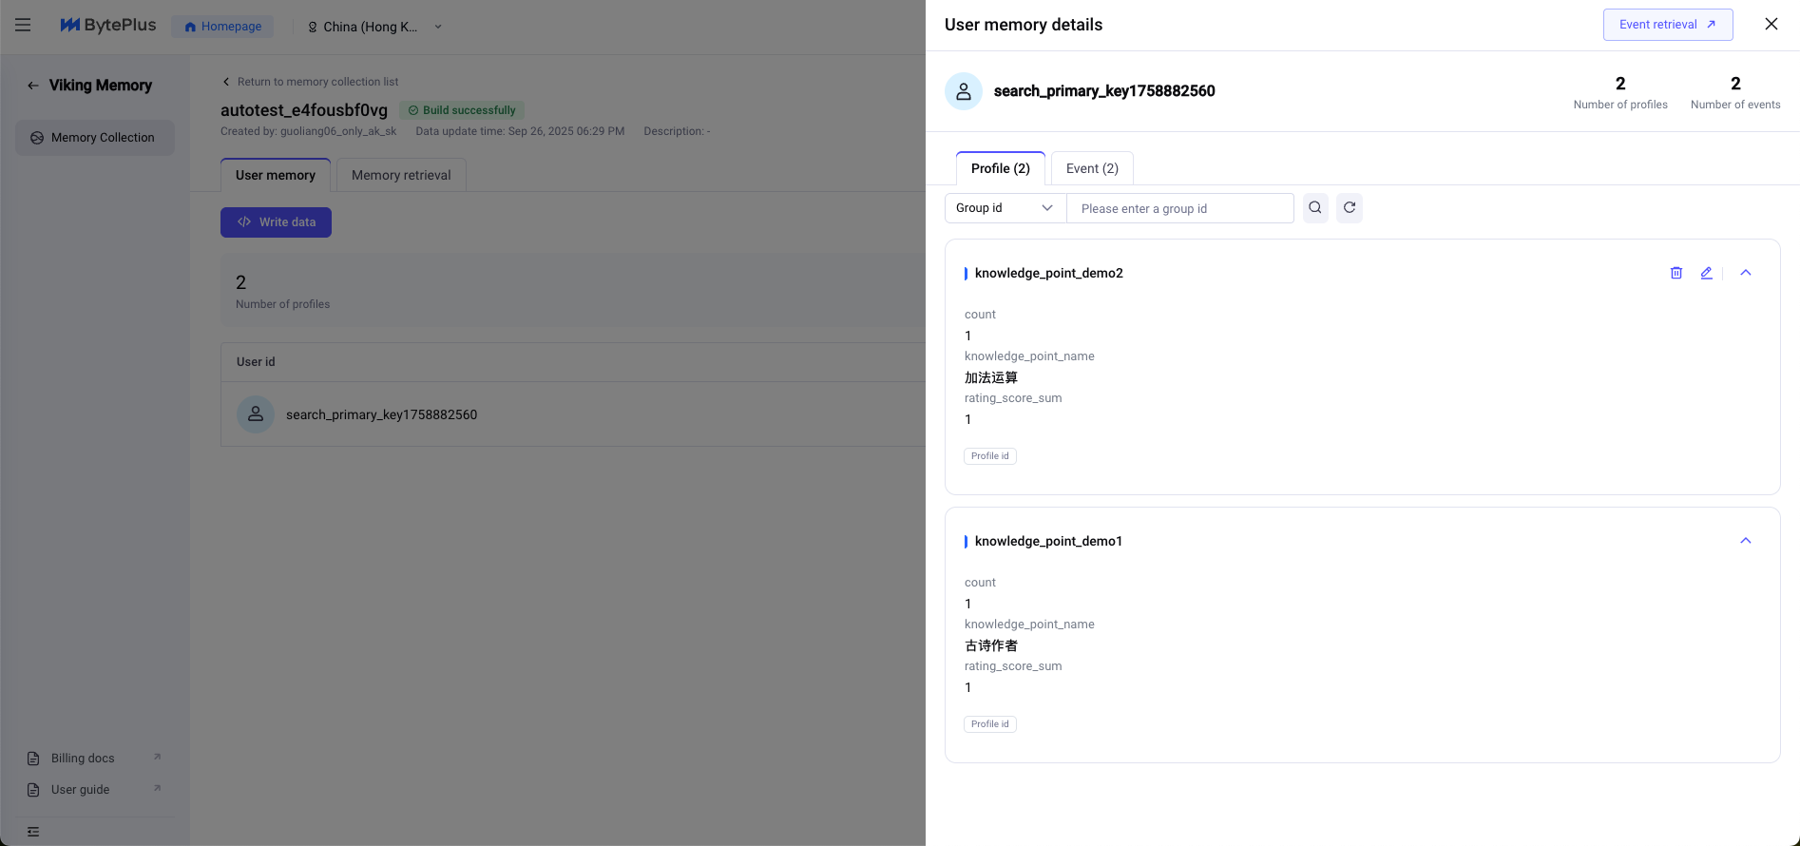Screen dimensions: 1800x846
Task: Select the Memory retrieval tab
Action: pos(401,175)
